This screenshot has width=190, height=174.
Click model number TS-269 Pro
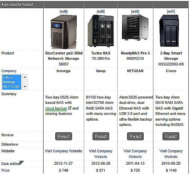[101, 59]
